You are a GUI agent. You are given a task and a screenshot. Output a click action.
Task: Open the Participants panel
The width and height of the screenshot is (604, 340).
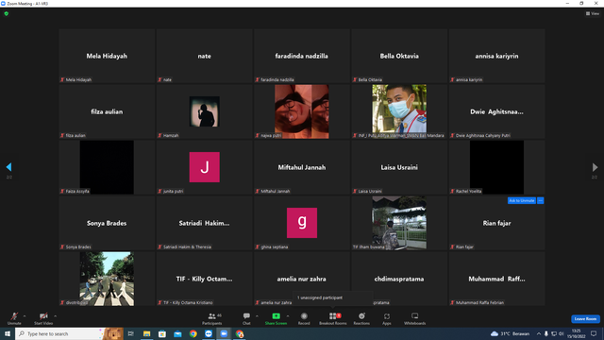coord(211,318)
